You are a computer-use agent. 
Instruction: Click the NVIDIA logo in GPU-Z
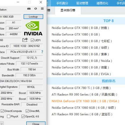pos(33,28)
